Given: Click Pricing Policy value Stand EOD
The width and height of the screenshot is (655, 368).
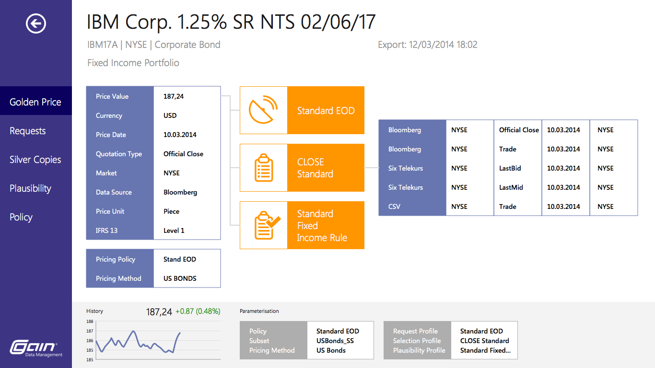Looking at the screenshot, I should click(x=180, y=259).
